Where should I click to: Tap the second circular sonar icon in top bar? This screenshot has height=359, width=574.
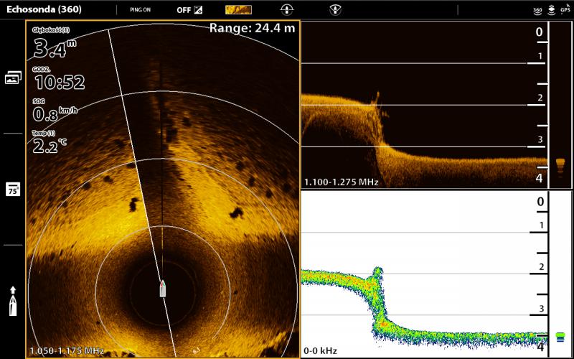(x=334, y=10)
